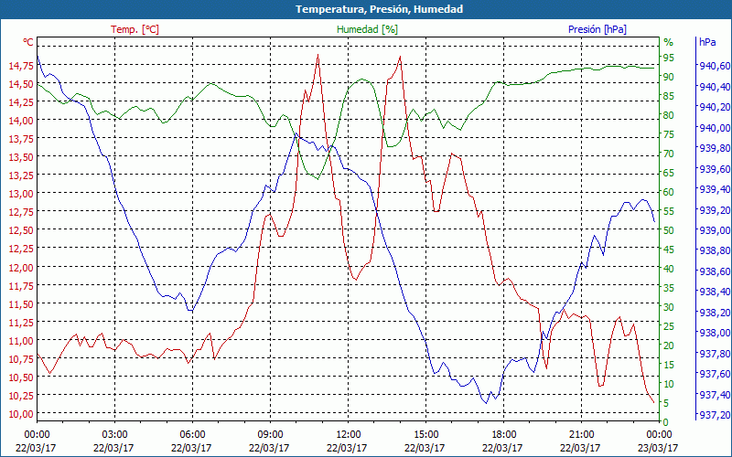Click the hPa unit label on pressure axis
Image resolution: width=732 pixels, height=457 pixels.
[707, 42]
